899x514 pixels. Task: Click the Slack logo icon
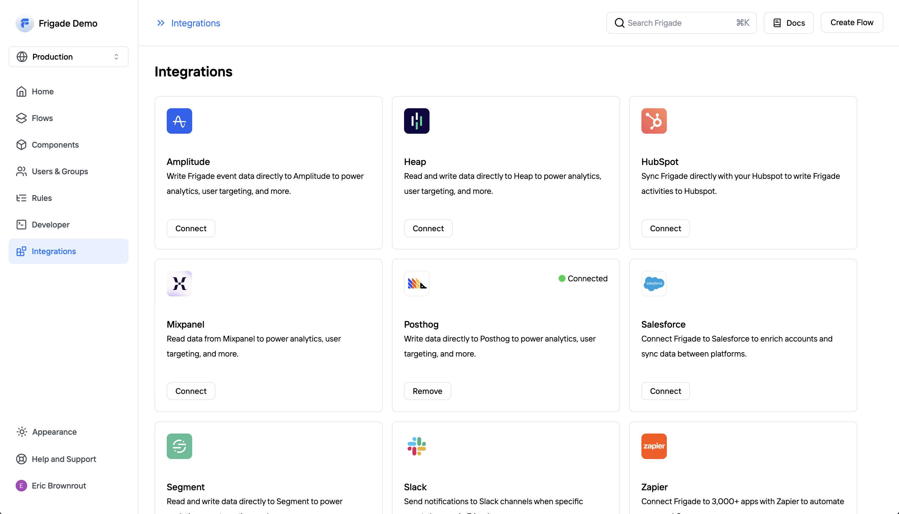(417, 446)
